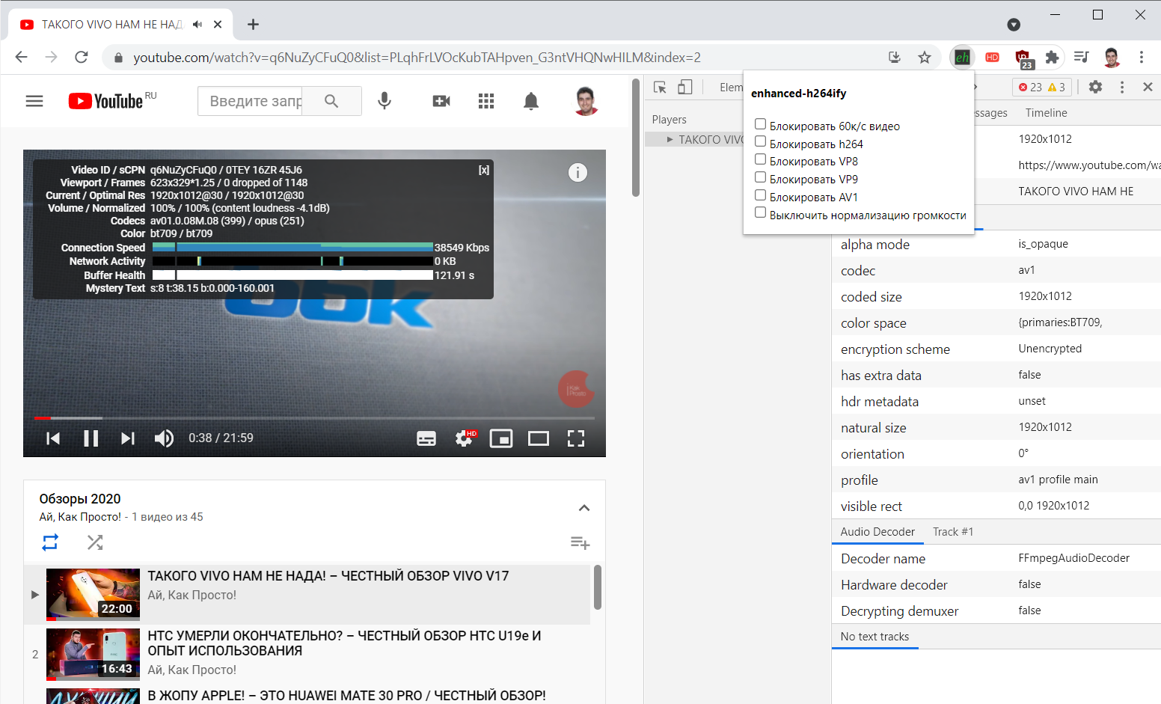Bookmark this page with the star

(x=925, y=58)
